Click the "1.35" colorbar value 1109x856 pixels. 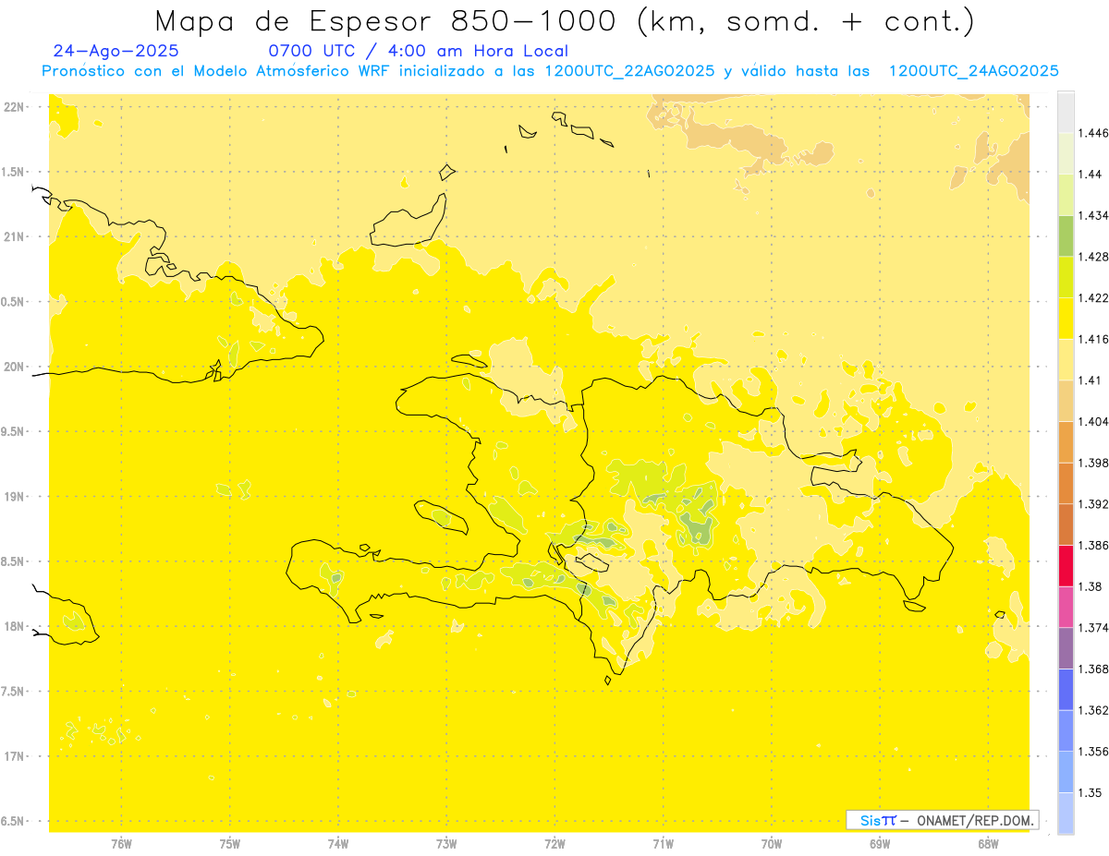pos(1091,792)
